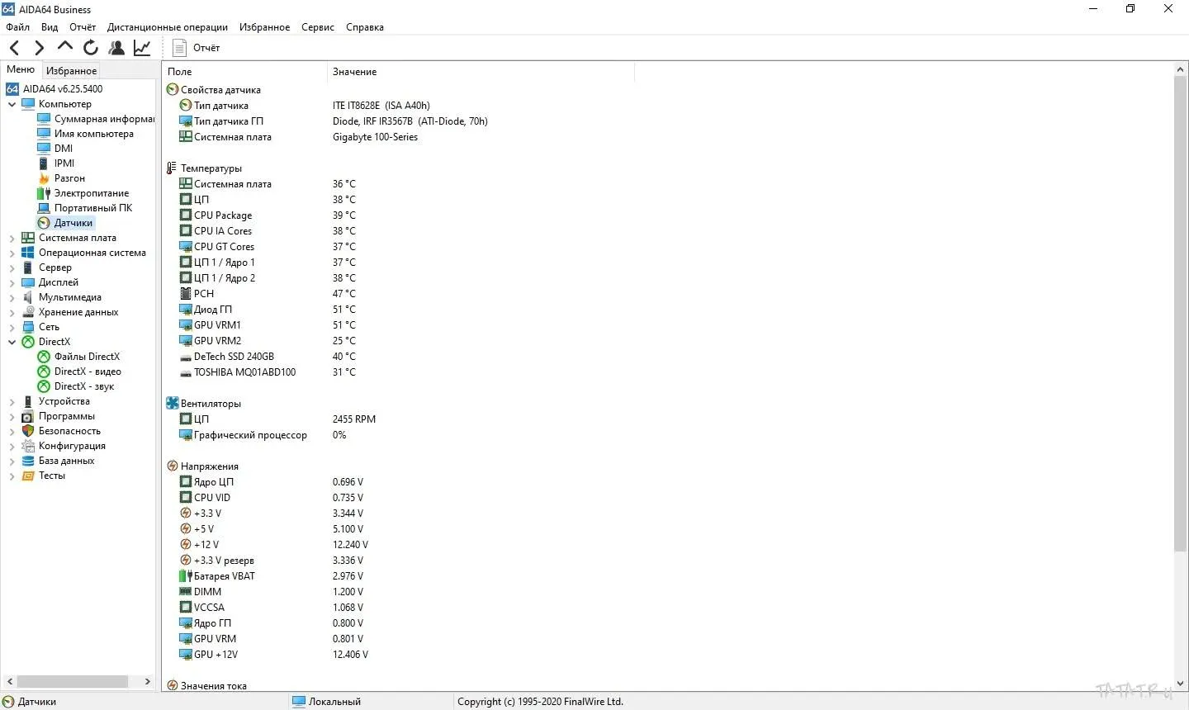Click the Back navigation arrow

tap(14, 48)
